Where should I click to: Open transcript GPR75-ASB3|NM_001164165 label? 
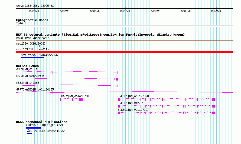pyautogui.click(x=35, y=89)
